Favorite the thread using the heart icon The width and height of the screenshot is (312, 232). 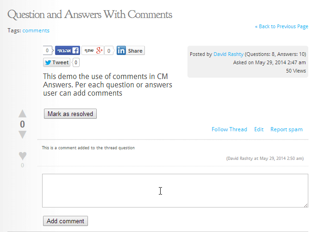(x=22, y=155)
